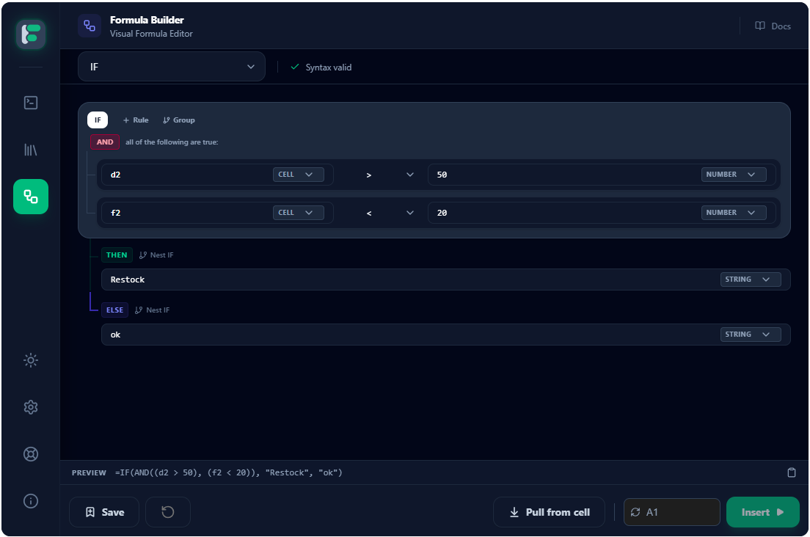810x537 pixels.
Task: Add a new Rule to condition
Action: [136, 120]
